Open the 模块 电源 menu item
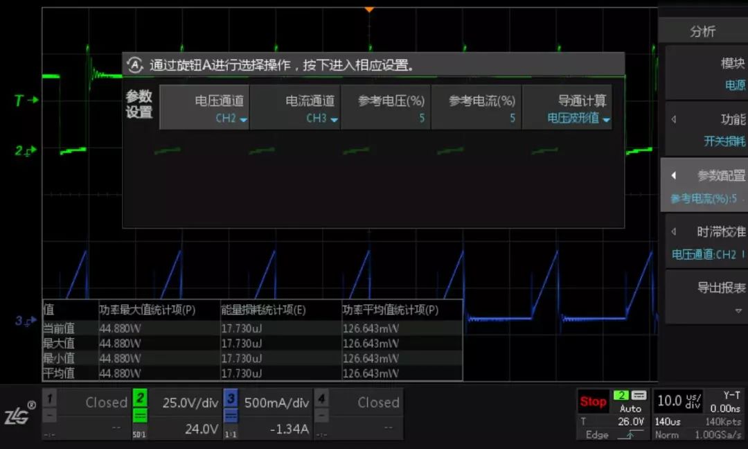Screen dimensions: 748x449 (x=706, y=73)
